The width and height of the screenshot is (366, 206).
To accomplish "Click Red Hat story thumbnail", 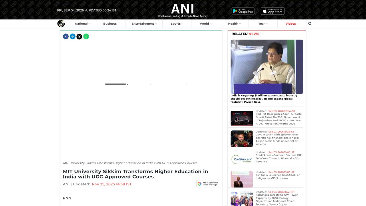I will point(242,118).
